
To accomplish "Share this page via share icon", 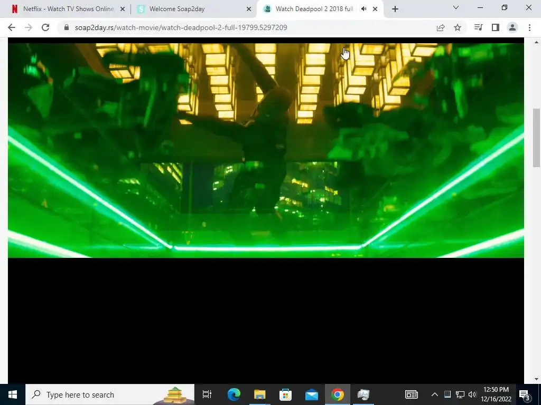I will pos(441,27).
